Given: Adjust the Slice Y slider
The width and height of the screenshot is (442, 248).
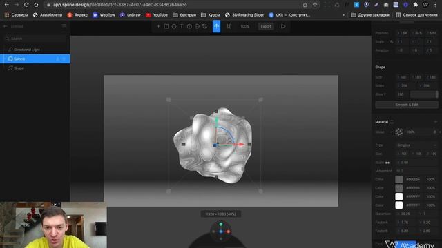Looking at the screenshot, I should click(424, 94).
